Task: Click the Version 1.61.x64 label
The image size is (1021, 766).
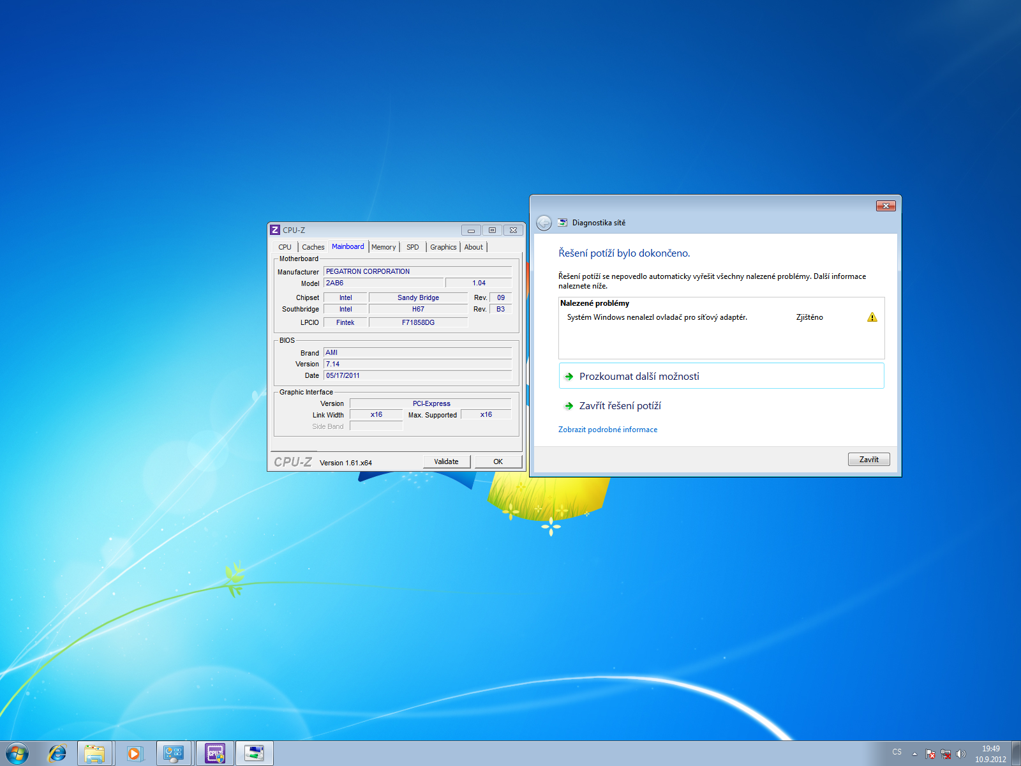Action: pos(346,463)
